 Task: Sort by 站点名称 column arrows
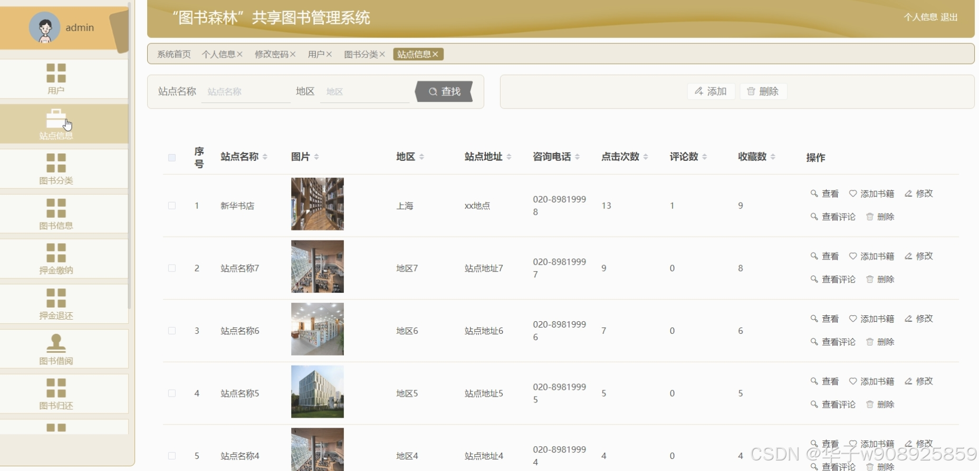pos(265,157)
